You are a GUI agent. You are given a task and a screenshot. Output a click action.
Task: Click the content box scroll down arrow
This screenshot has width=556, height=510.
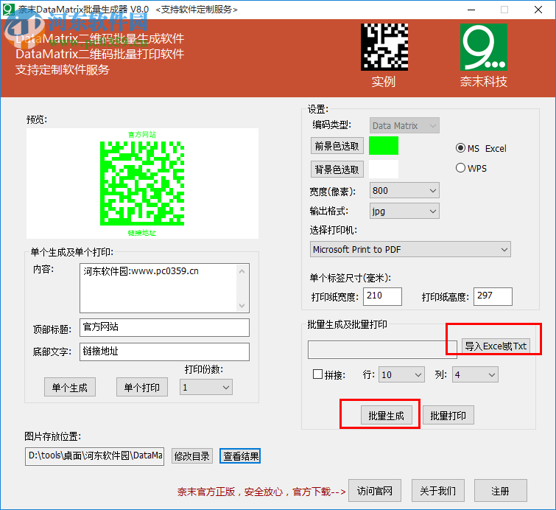point(242,305)
